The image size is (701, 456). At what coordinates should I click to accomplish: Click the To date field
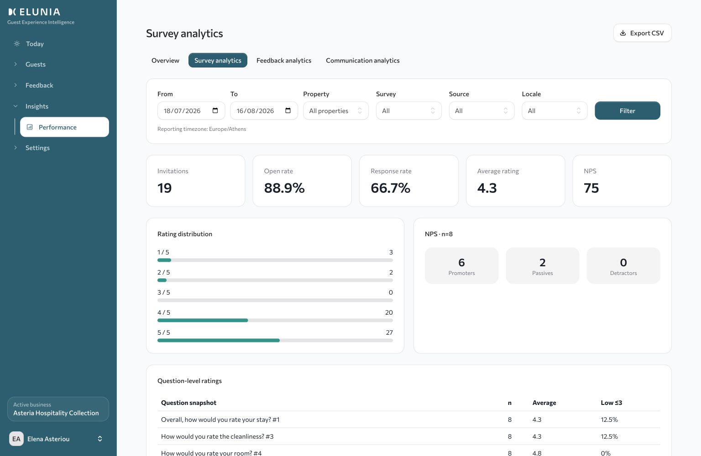pyautogui.click(x=264, y=111)
